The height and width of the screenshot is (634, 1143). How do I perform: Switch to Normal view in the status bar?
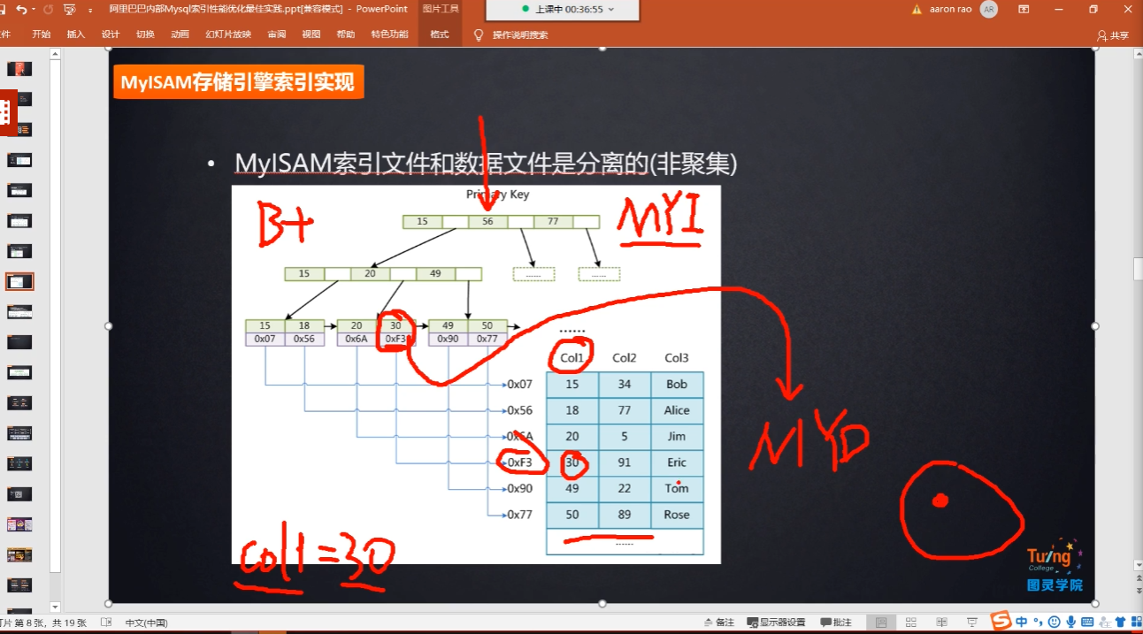[x=881, y=623]
